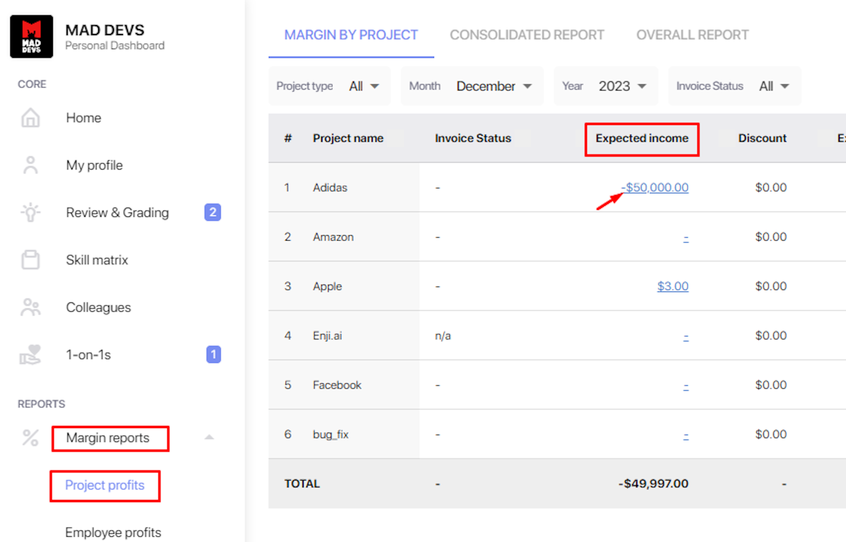The height and width of the screenshot is (542, 846).
Task: Click Apple project name cell
Action: coord(327,286)
